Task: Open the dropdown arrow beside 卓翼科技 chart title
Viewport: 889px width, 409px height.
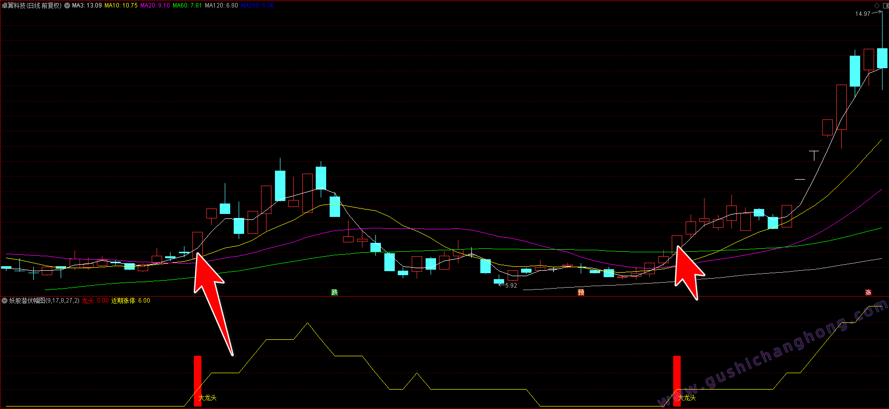Action: click(x=67, y=5)
